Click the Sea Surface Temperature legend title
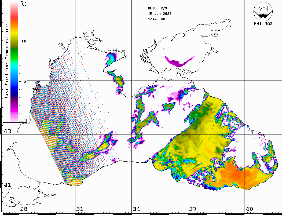The height and width of the screenshot is (215, 282). click(7, 61)
